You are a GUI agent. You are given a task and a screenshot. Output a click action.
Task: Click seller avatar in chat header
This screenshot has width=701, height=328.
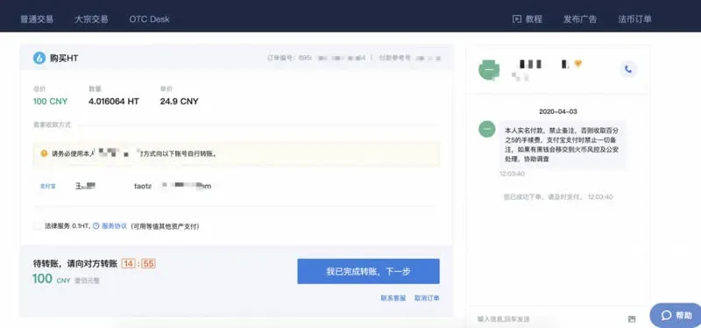[x=489, y=69]
